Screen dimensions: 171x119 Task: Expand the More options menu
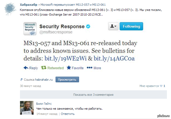click(x=89, y=68)
